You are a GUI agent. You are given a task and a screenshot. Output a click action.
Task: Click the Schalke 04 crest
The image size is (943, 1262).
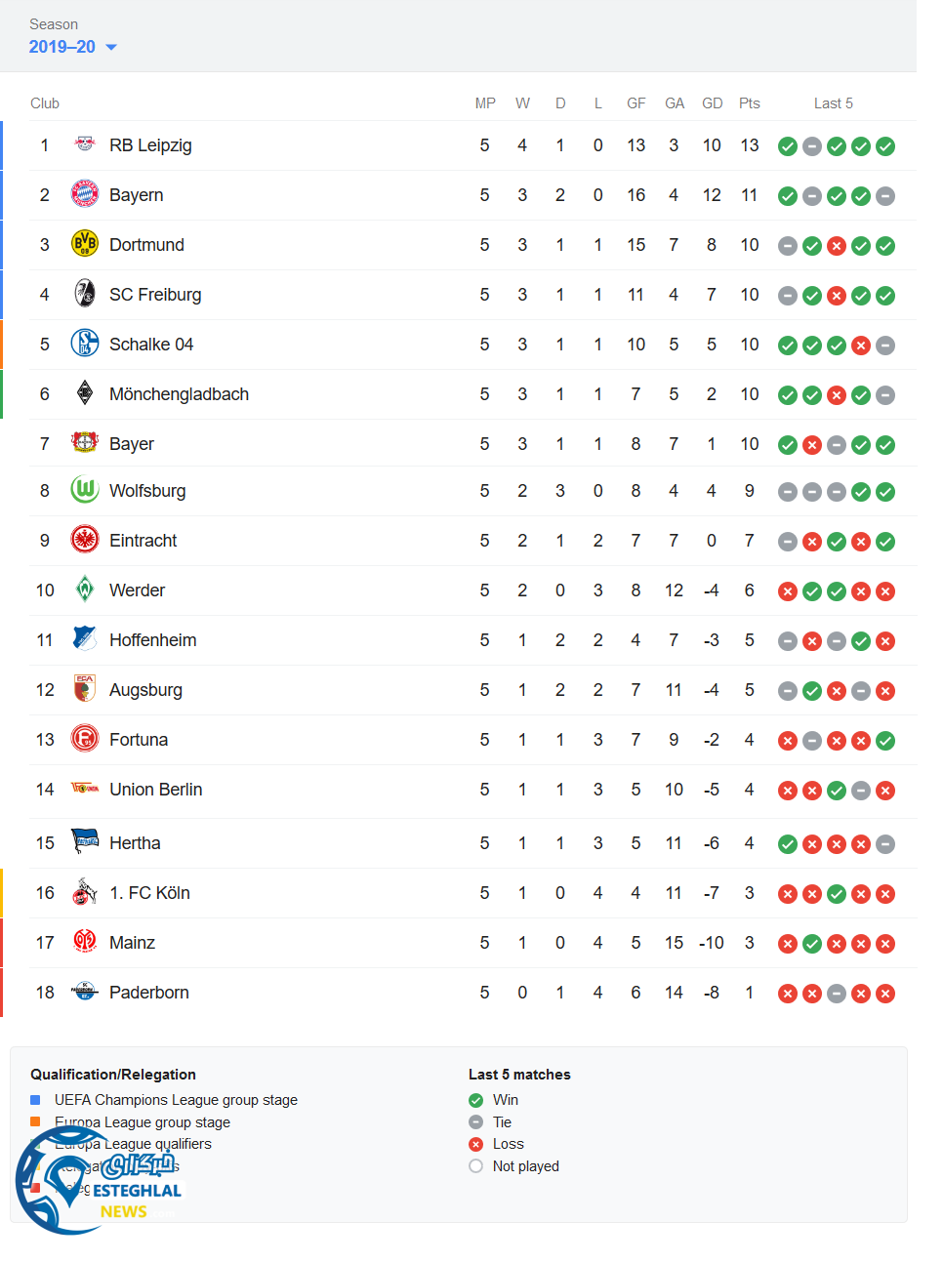[x=85, y=344]
